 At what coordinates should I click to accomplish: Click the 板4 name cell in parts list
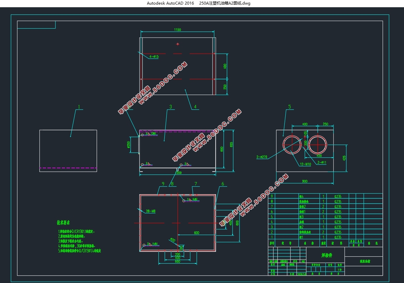pos(308,196)
